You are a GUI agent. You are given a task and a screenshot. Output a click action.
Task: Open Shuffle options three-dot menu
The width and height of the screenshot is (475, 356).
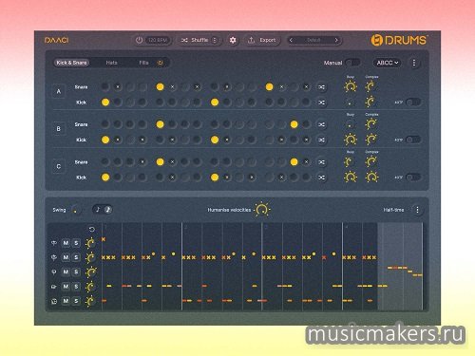pos(215,40)
